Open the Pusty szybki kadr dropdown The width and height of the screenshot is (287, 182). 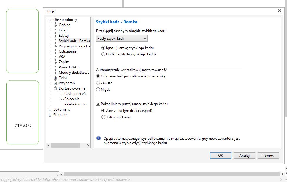(x=122, y=38)
